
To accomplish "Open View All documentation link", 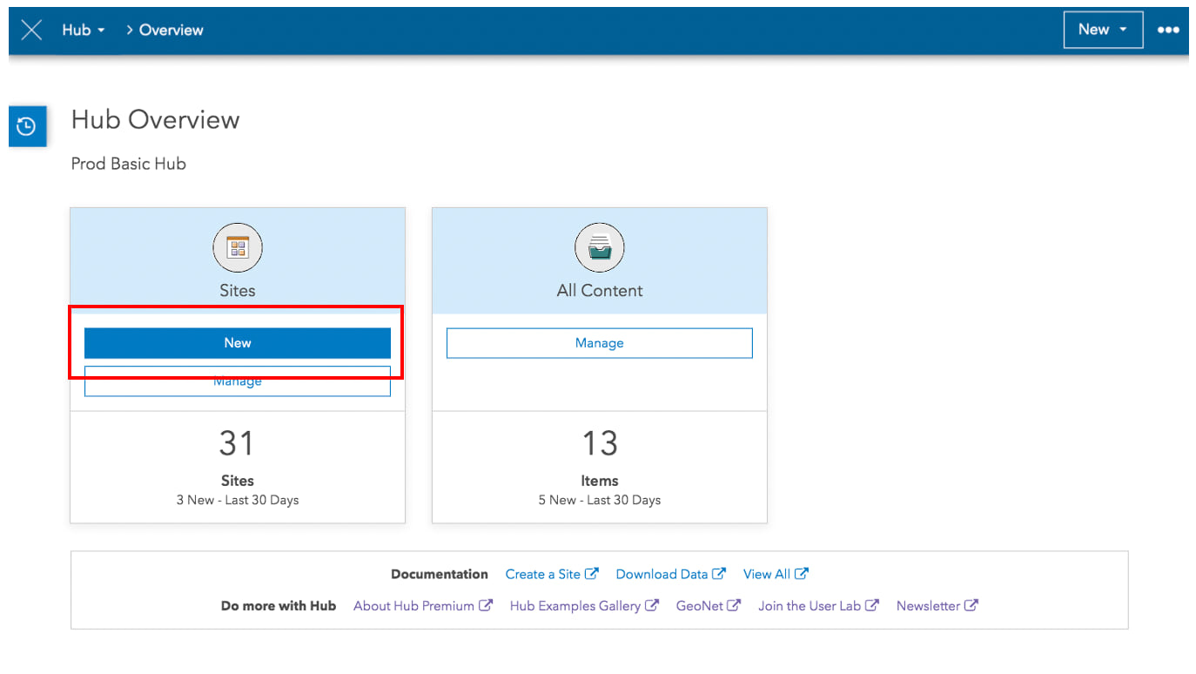I will click(x=776, y=574).
